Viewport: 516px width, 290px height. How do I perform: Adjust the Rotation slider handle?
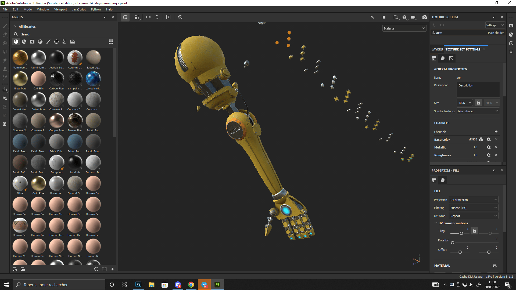coord(453,243)
